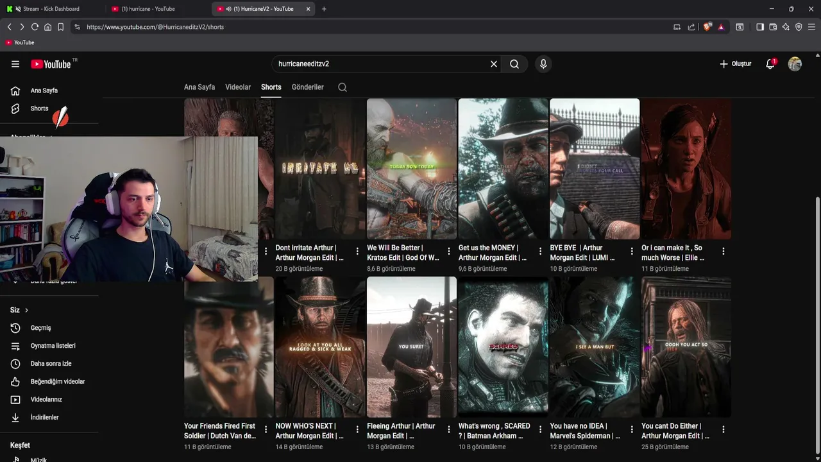Open options for Or i can make it short

click(x=724, y=252)
